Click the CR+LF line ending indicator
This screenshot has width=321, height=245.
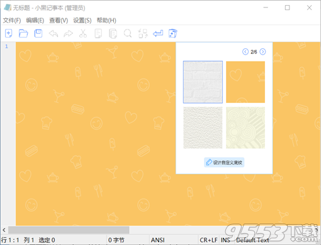[x=208, y=240]
